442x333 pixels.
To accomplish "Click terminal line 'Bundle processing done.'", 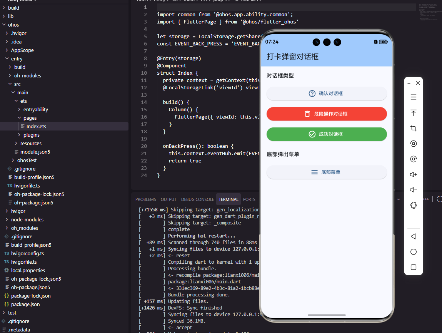I will tap(199, 295).
